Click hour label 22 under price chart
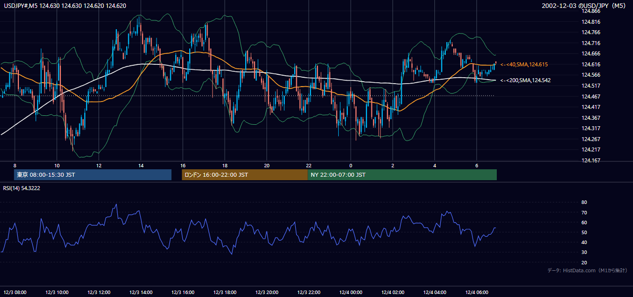 coord(309,165)
